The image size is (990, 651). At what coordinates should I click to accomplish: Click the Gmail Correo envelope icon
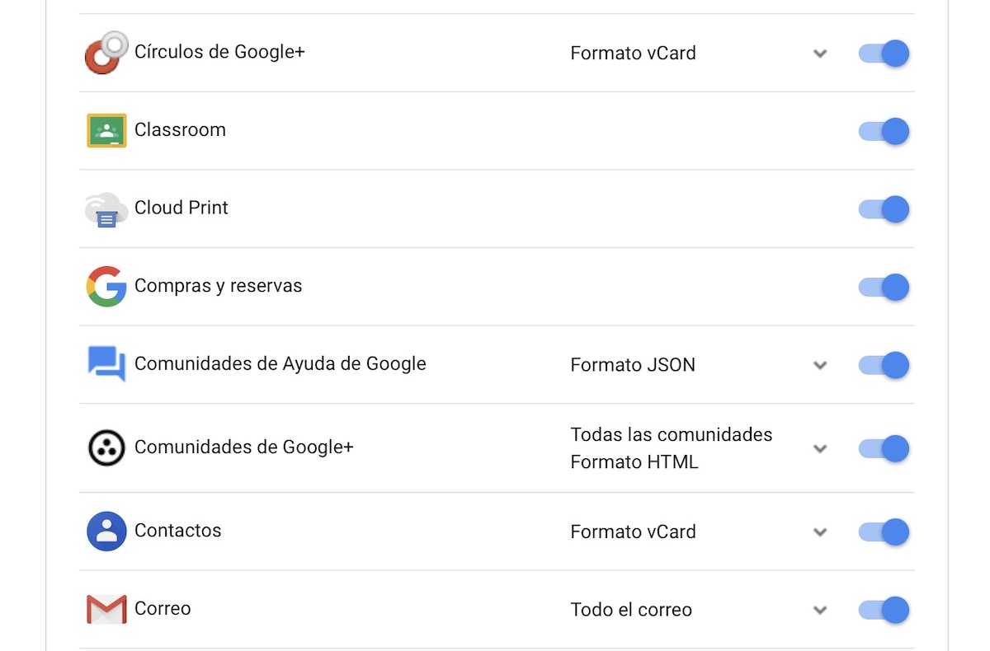106,609
